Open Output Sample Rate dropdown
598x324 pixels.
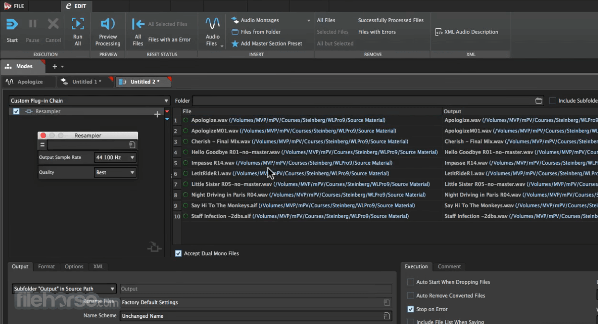(115, 157)
